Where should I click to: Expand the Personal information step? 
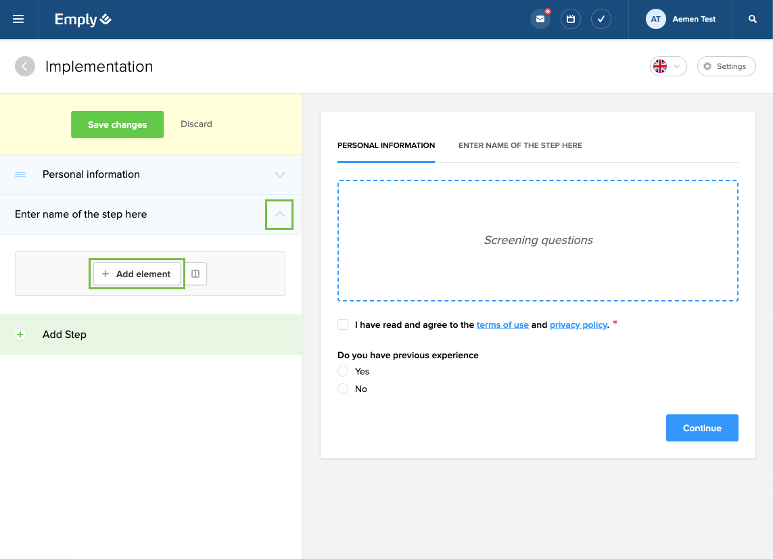[x=279, y=174]
